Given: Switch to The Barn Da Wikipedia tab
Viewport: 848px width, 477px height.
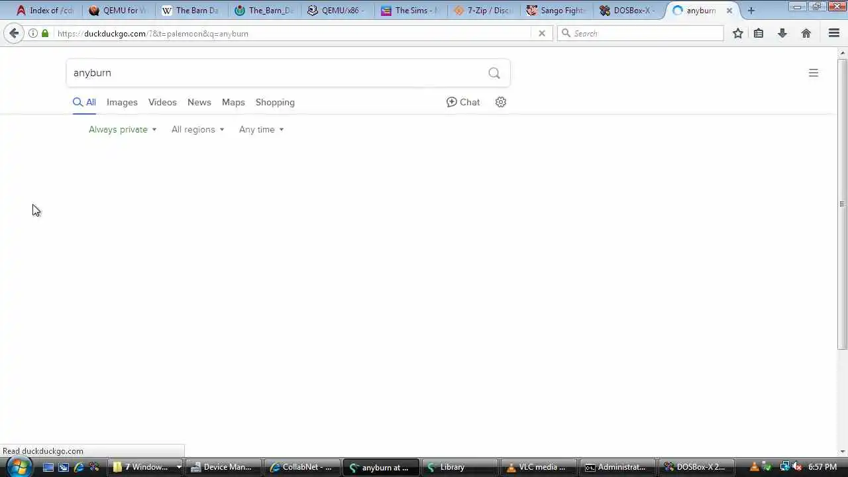Looking at the screenshot, I should (x=190, y=11).
